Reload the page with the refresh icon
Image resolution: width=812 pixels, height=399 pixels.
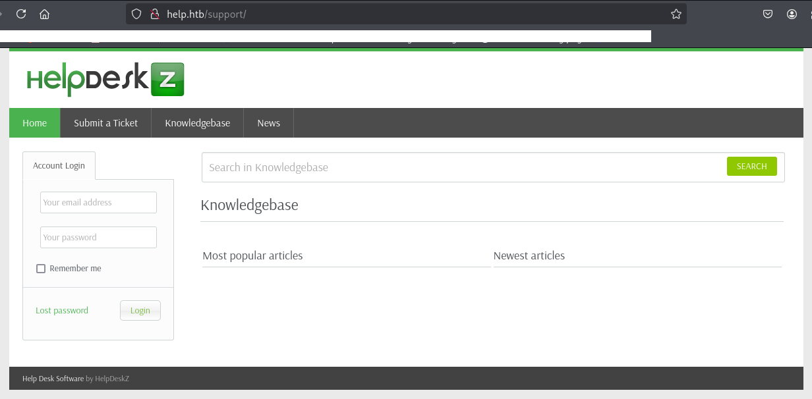[21, 14]
